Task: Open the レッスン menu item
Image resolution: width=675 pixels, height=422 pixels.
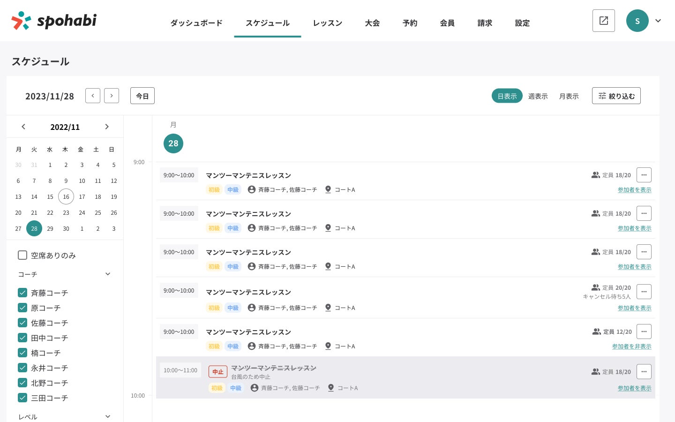Action: [327, 23]
